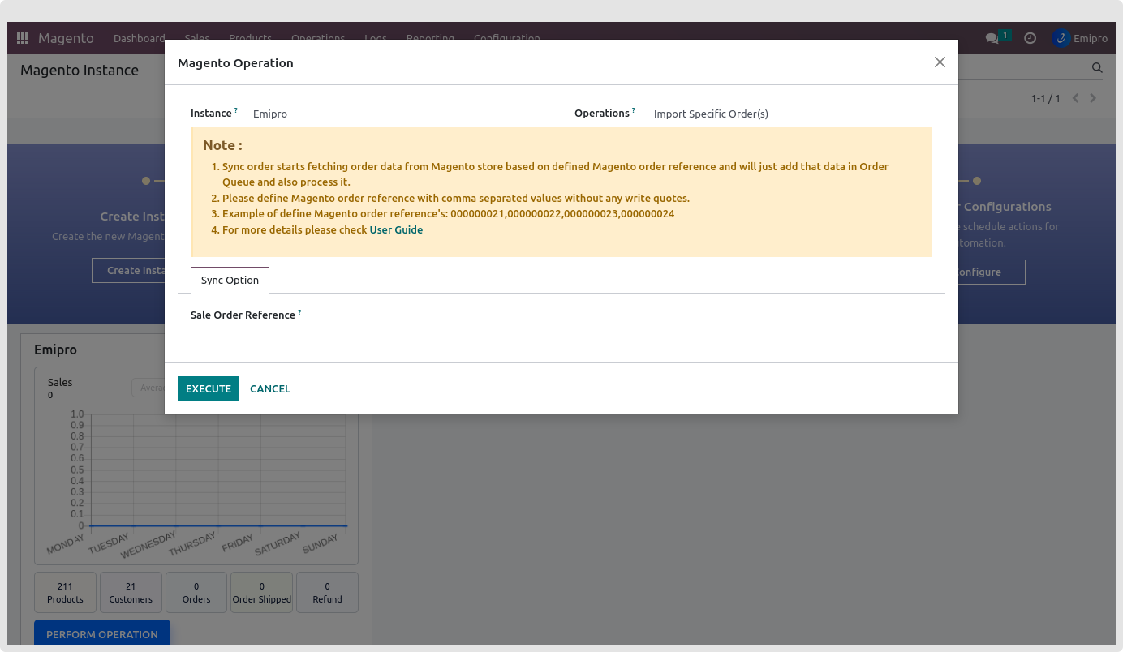Select the Sync Option tab
1123x652 pixels.
[230, 280]
